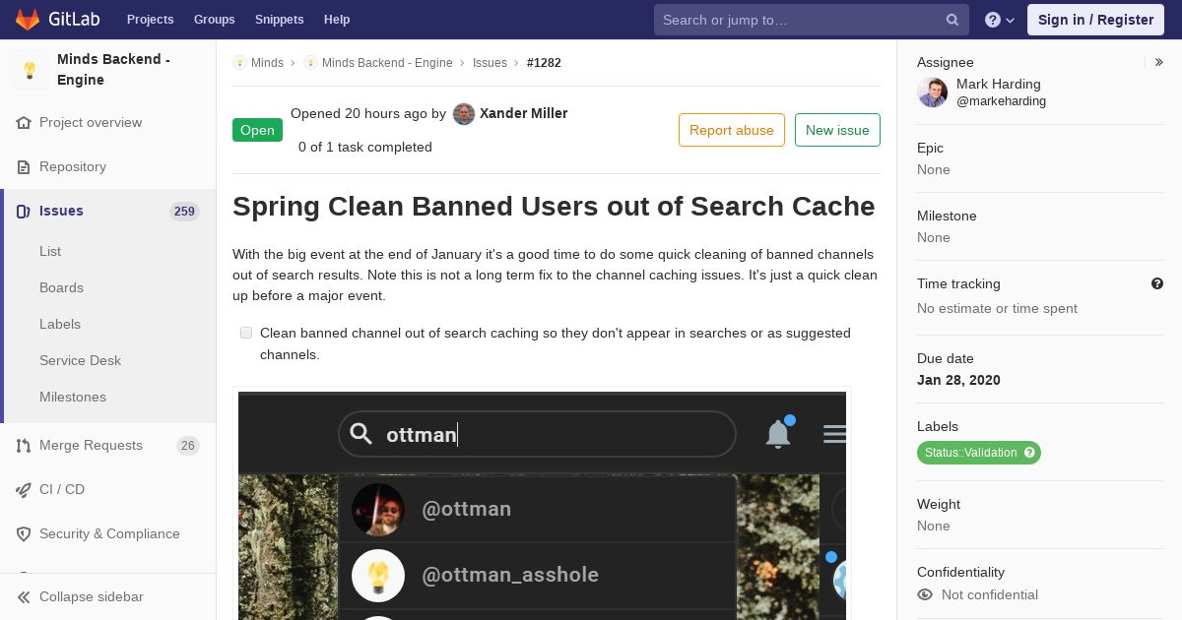Screen dimensions: 1182x620
Task: Click the notification bell in the screenshot
Action: (778, 432)
